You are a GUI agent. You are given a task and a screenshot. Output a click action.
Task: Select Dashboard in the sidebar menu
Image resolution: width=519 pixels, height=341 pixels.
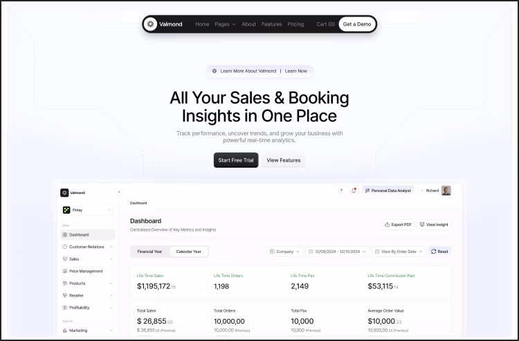pyautogui.click(x=88, y=235)
